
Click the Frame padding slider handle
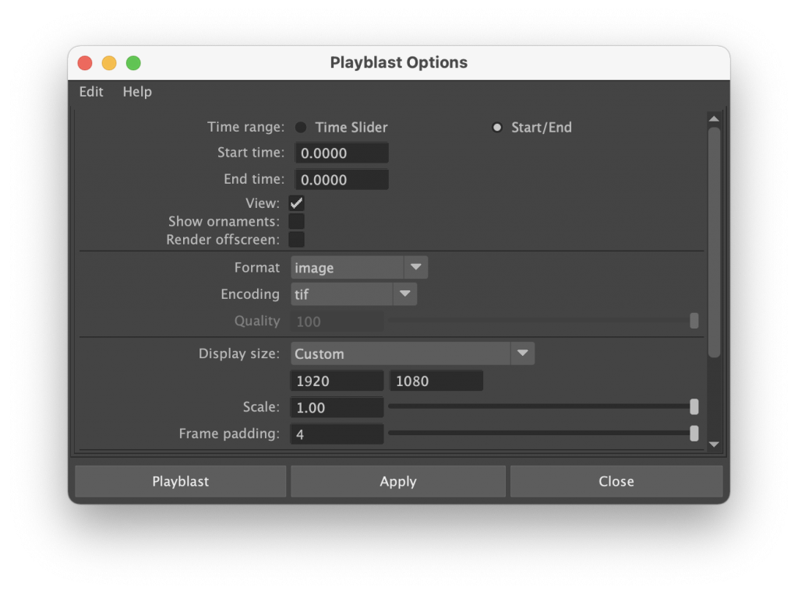click(x=694, y=434)
